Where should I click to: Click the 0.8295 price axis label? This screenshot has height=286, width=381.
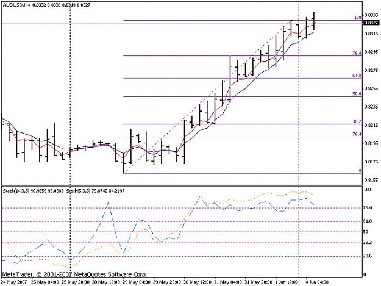coord(371,52)
